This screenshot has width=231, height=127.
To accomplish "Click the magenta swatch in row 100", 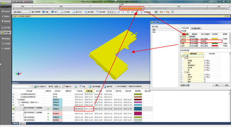I will 138,114.
